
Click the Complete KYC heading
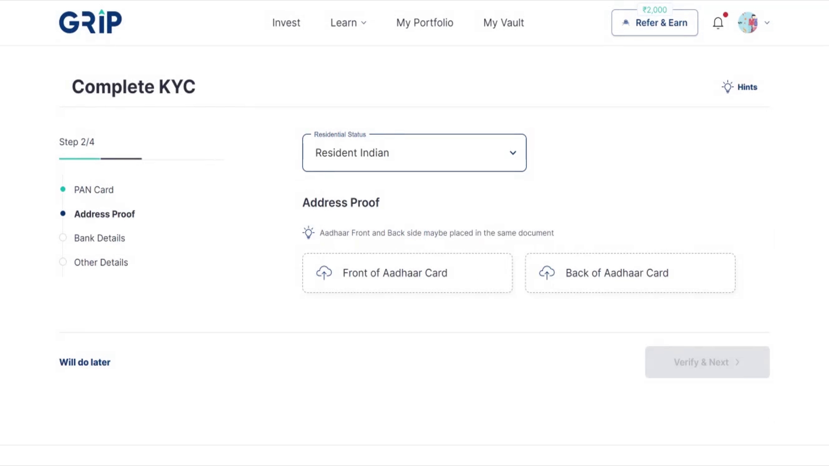(x=133, y=87)
